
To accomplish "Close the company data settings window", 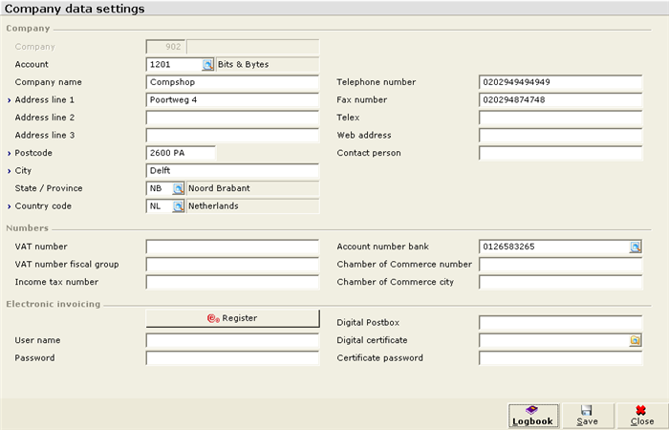I will pos(642,417).
